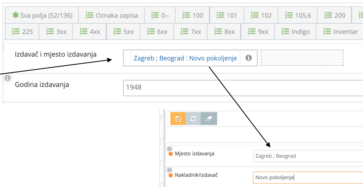This screenshot has height=187, width=363.
Task: Open the Inventar tab
Action: pos(340,32)
